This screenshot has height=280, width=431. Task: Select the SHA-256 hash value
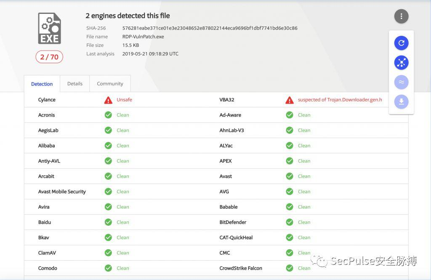[x=210, y=28]
